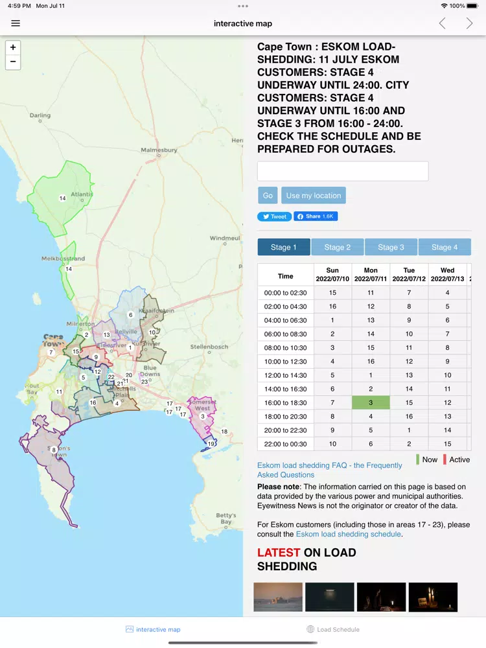Select the '00:00 to 02:30' time row

click(364, 293)
